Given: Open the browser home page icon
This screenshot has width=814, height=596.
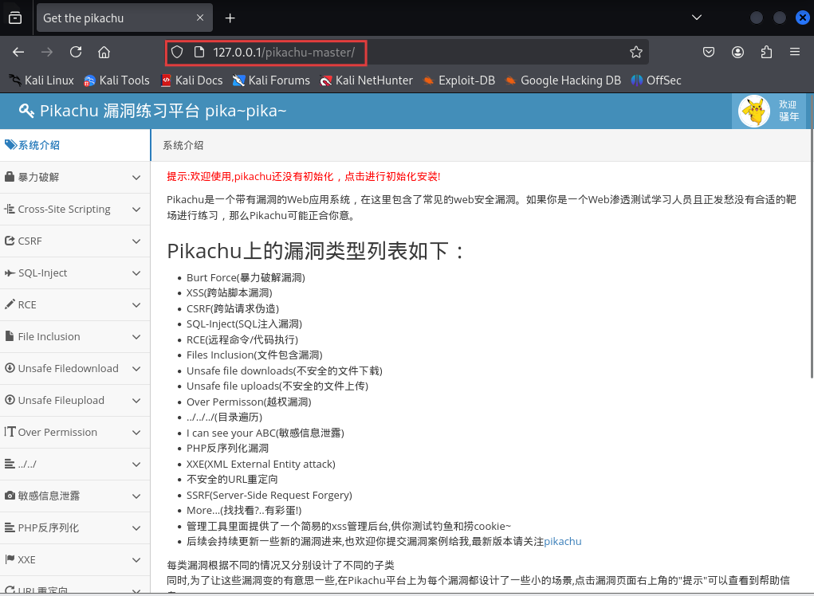Looking at the screenshot, I should click(104, 53).
